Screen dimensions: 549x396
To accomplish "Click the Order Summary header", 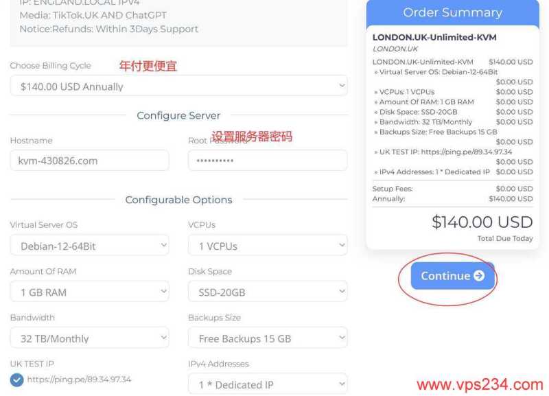I will click(452, 13).
